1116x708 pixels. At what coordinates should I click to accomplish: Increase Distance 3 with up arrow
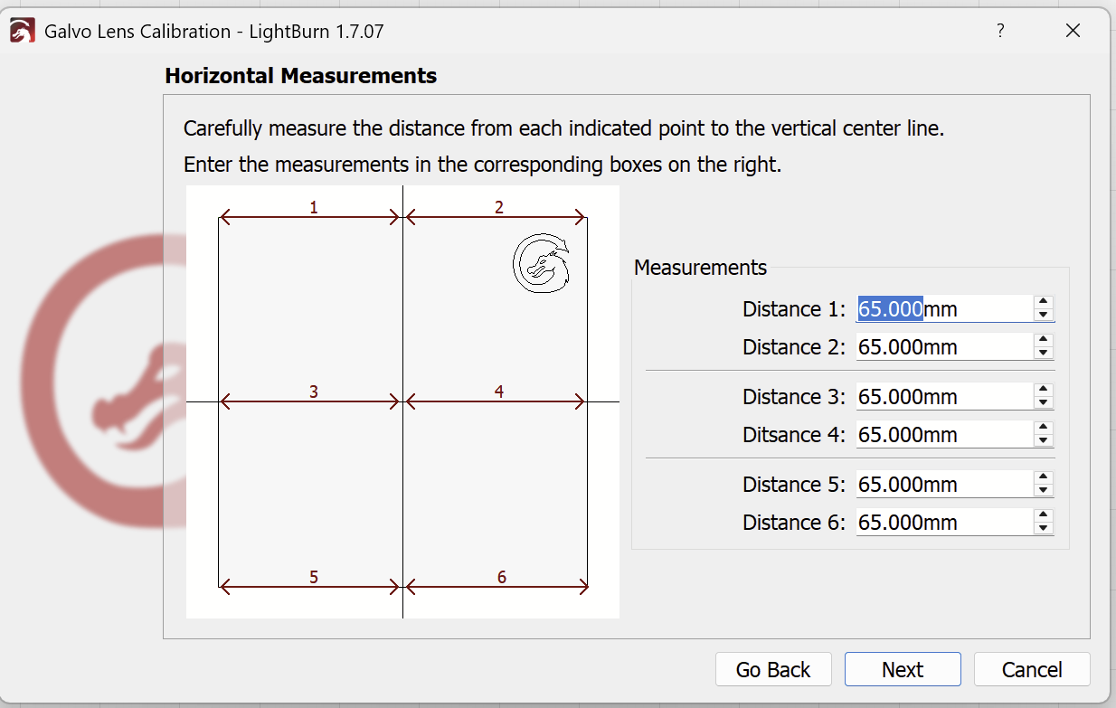tap(1044, 390)
